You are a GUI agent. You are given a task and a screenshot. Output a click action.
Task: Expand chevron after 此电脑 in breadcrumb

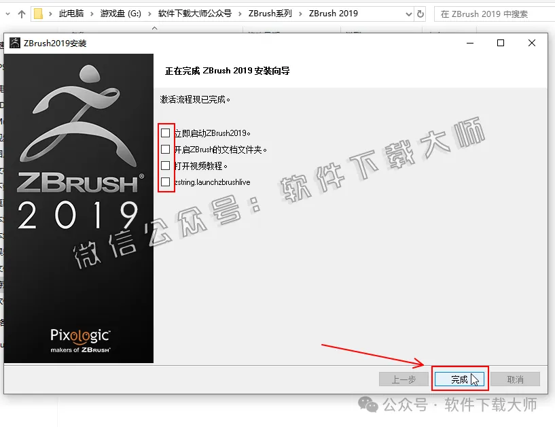94,14
